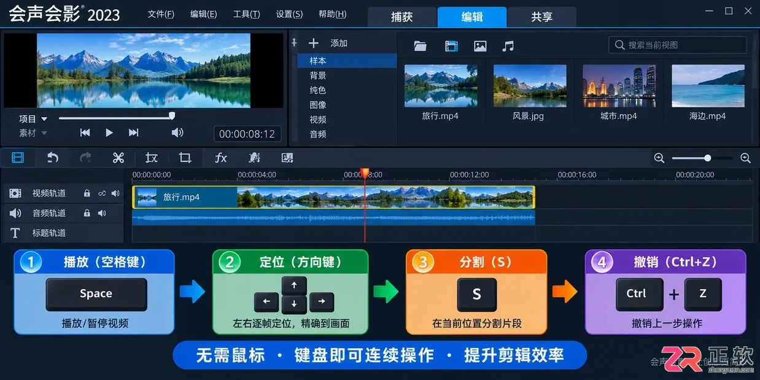This screenshot has width=760, height=380.
Task: Click 00:00:20:00 on the timeline ruler
Action: click(695, 175)
